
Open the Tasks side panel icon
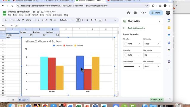(x=169, y=35)
